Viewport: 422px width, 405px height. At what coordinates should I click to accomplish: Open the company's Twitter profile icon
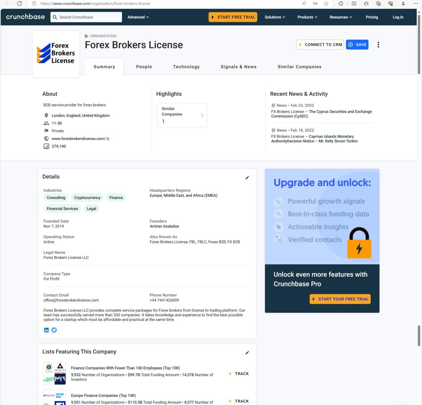click(x=54, y=330)
